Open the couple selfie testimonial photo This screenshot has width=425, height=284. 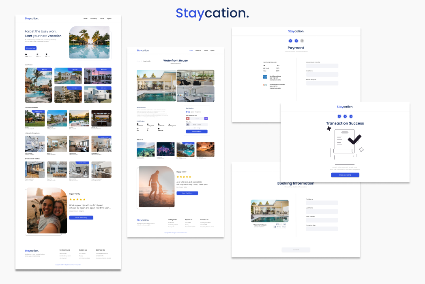pyautogui.click(x=47, y=211)
